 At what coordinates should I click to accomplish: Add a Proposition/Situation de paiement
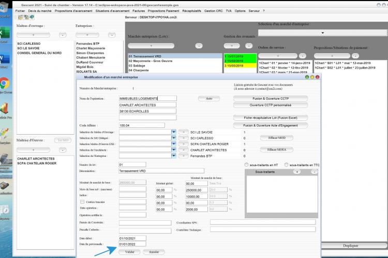pyautogui.click(x=332, y=56)
